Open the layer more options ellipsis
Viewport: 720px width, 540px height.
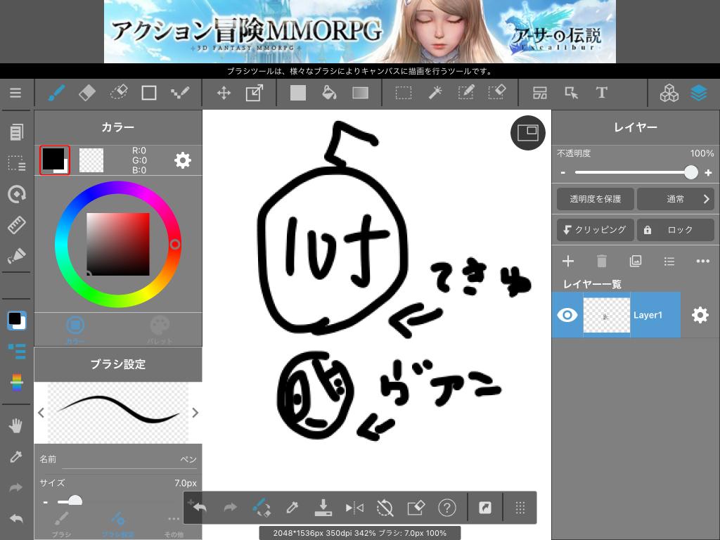point(702,261)
